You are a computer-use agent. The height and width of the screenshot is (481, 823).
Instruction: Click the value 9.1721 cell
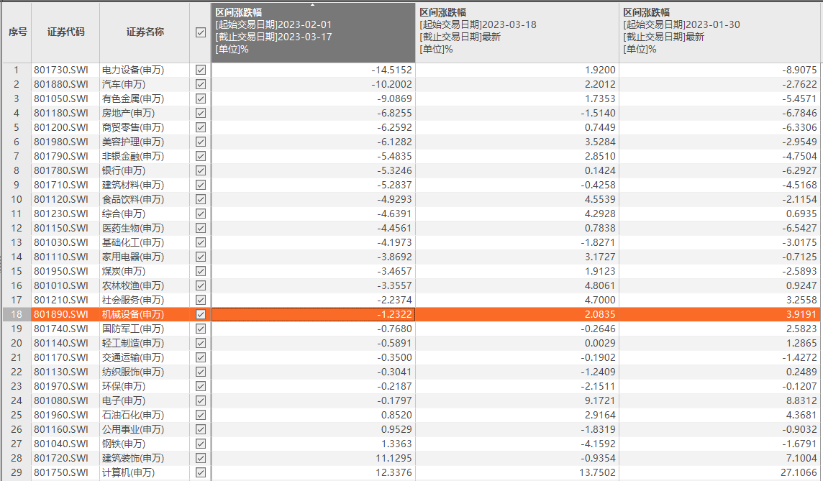(x=517, y=400)
